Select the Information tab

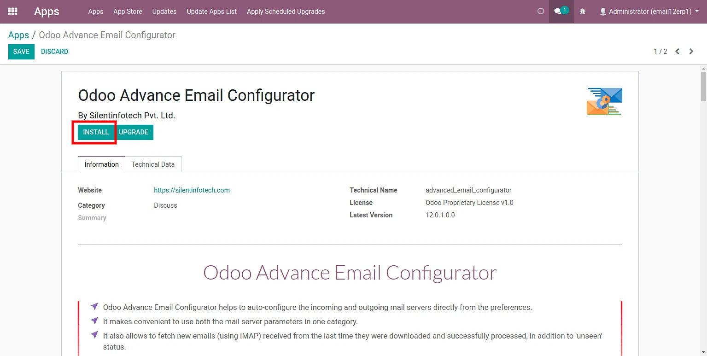[x=101, y=164]
